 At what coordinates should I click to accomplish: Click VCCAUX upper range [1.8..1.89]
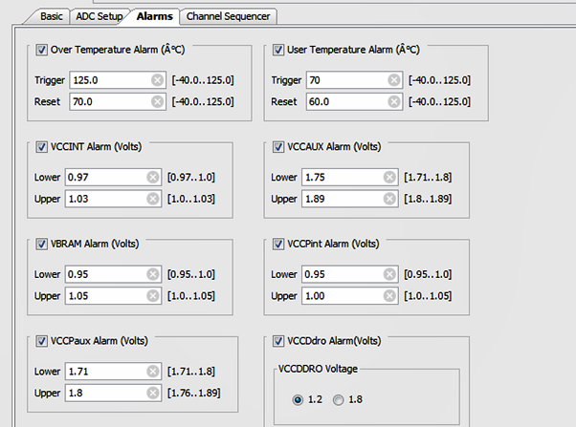pyautogui.click(x=428, y=199)
